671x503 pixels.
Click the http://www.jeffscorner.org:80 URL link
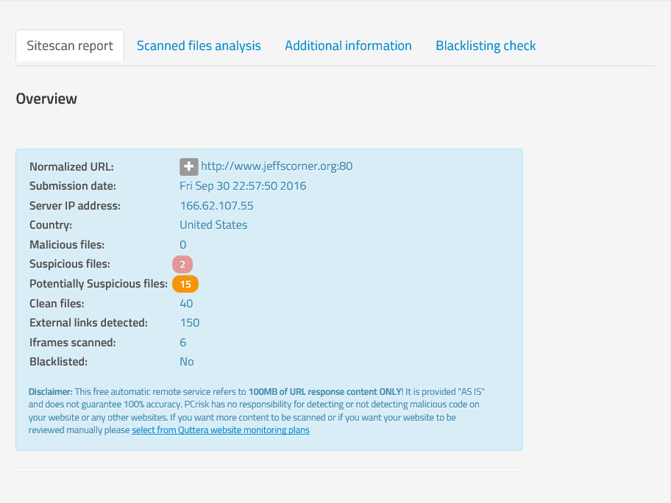277,166
